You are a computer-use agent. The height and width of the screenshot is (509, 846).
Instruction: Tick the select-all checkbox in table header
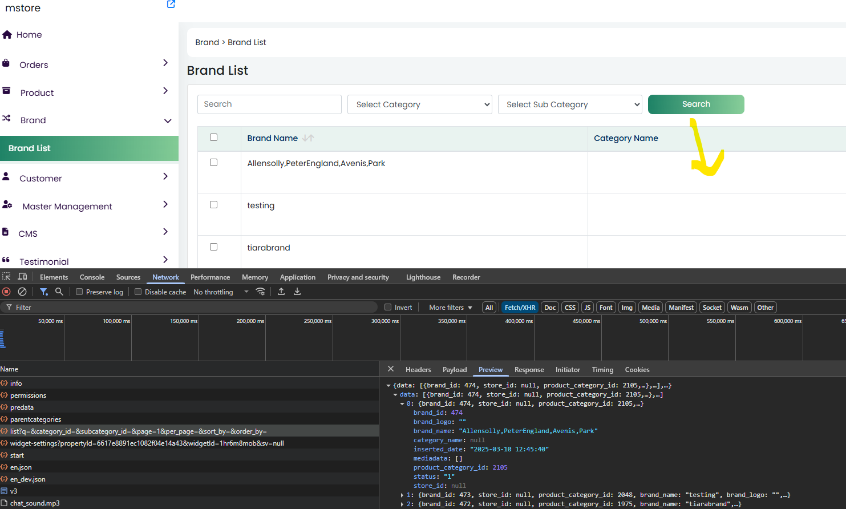pos(213,137)
